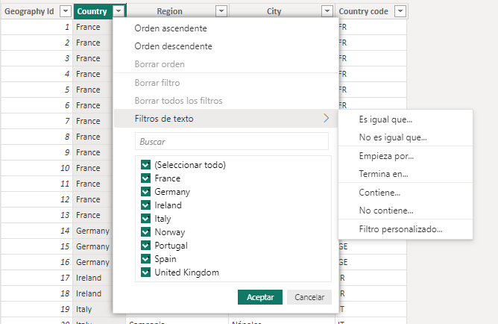
Task: Deselect the United Kingdom checkbox
Action: tap(145, 272)
